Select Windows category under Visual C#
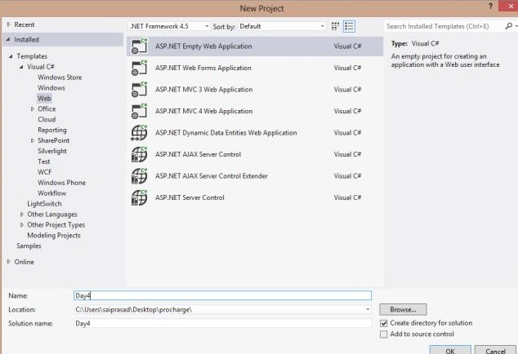This screenshot has height=354, width=518. (x=51, y=88)
